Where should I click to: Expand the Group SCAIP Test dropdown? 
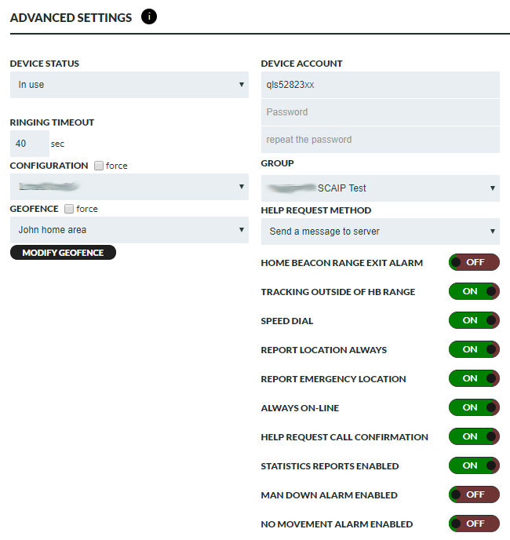tap(380, 188)
